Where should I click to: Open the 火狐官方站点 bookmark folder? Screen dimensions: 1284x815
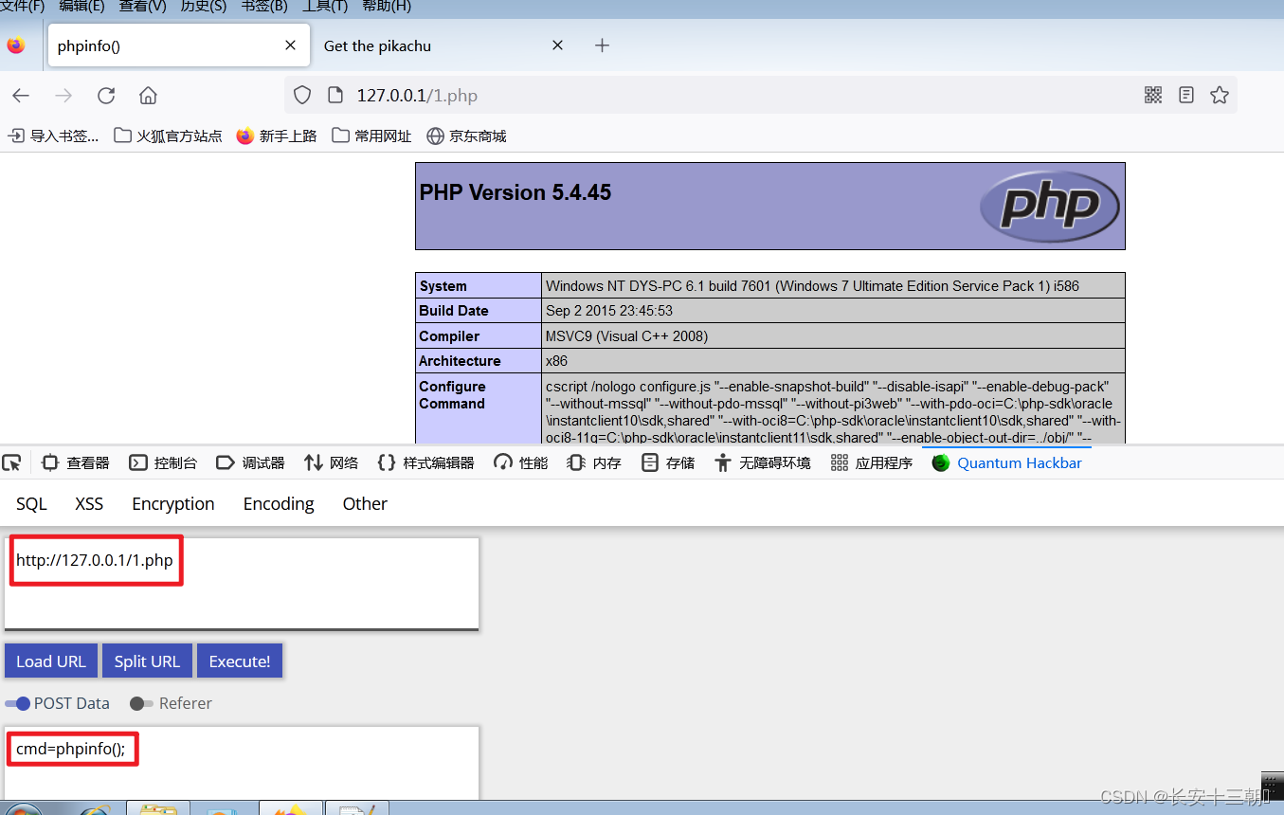(168, 136)
